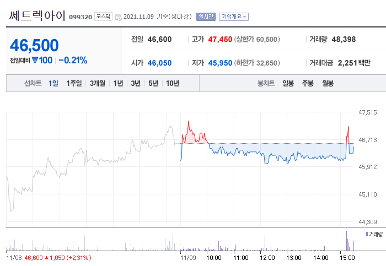This screenshot has height=266, width=386.
Task: Click the calendar icon beside 2021.11.09
Action: coord(119,17)
